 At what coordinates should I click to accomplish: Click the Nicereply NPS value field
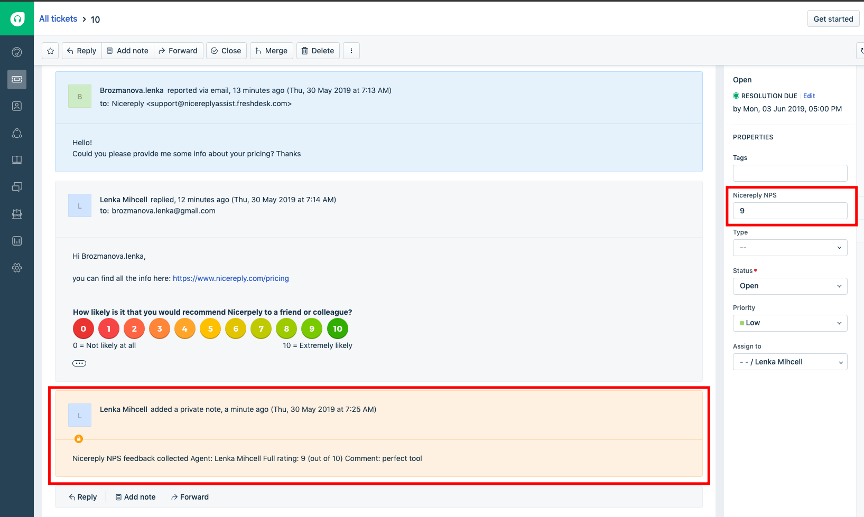[790, 211]
